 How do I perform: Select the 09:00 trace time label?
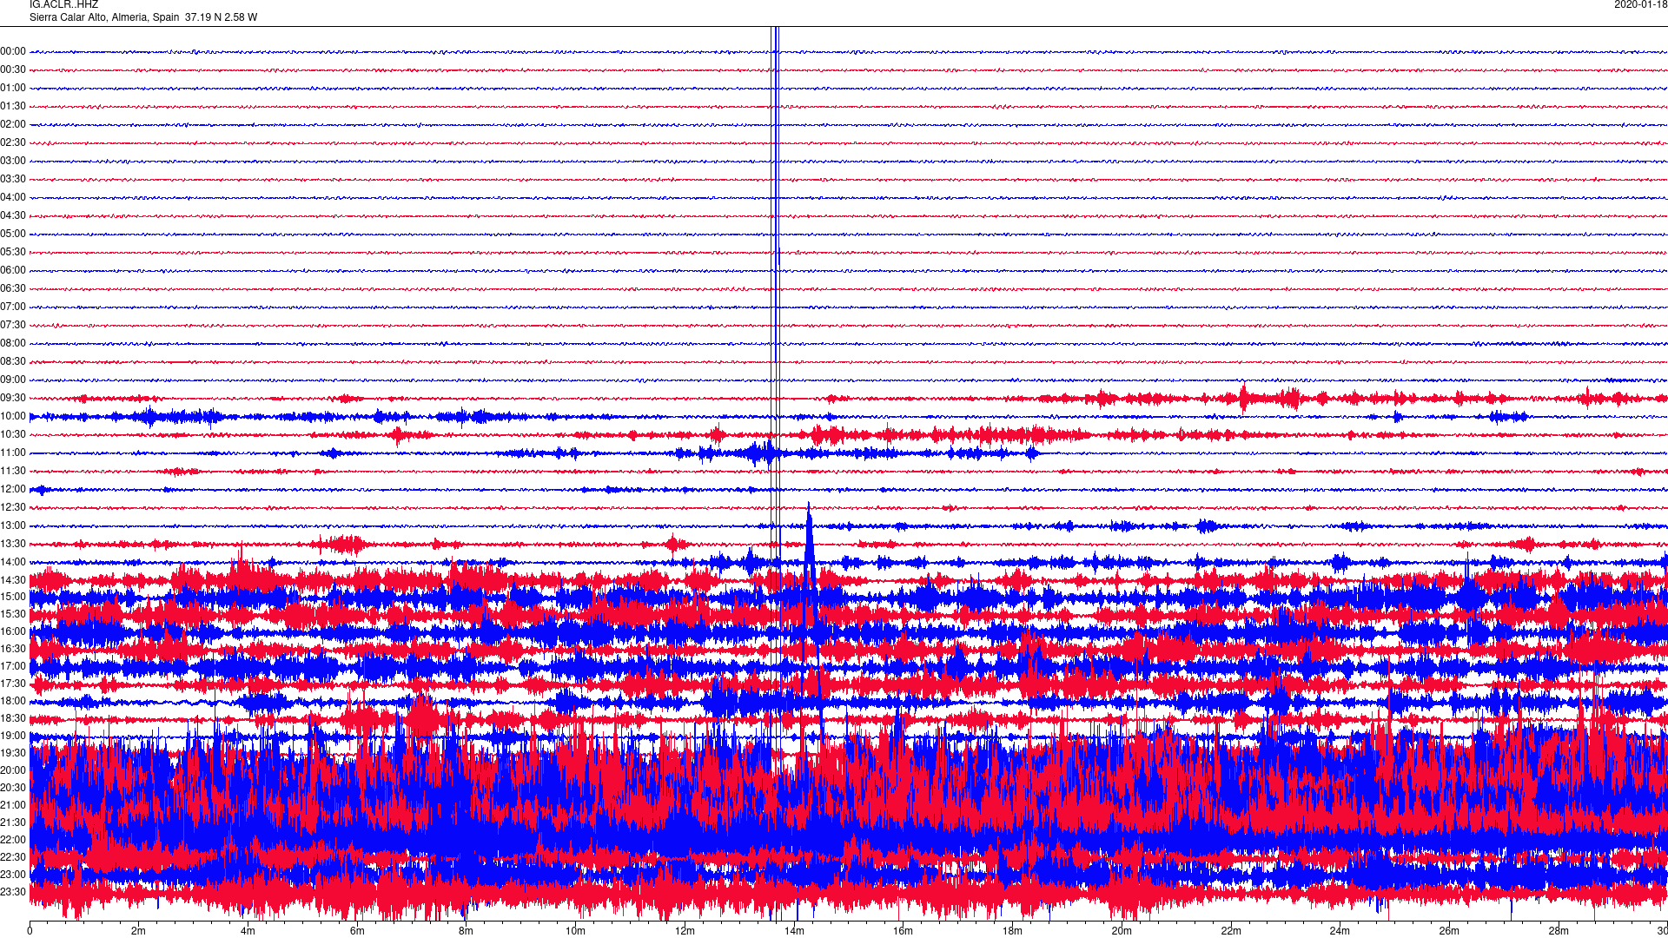click(13, 380)
